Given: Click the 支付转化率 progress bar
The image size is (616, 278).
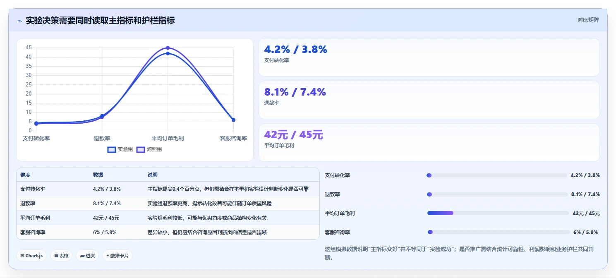Looking at the screenshot, I should pyautogui.click(x=496, y=175).
